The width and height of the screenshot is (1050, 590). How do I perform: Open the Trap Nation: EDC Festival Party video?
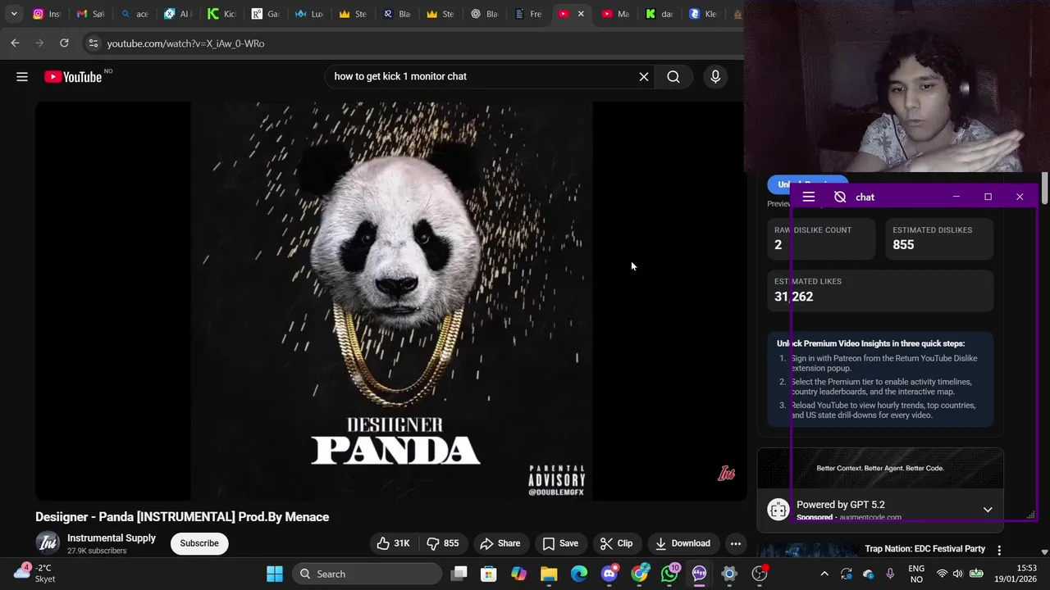pyautogui.click(x=924, y=549)
